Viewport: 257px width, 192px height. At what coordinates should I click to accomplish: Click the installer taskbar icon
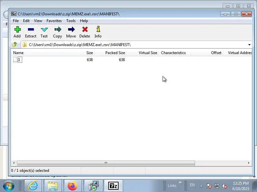click(x=93, y=186)
